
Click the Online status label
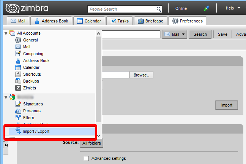coord(181,8)
